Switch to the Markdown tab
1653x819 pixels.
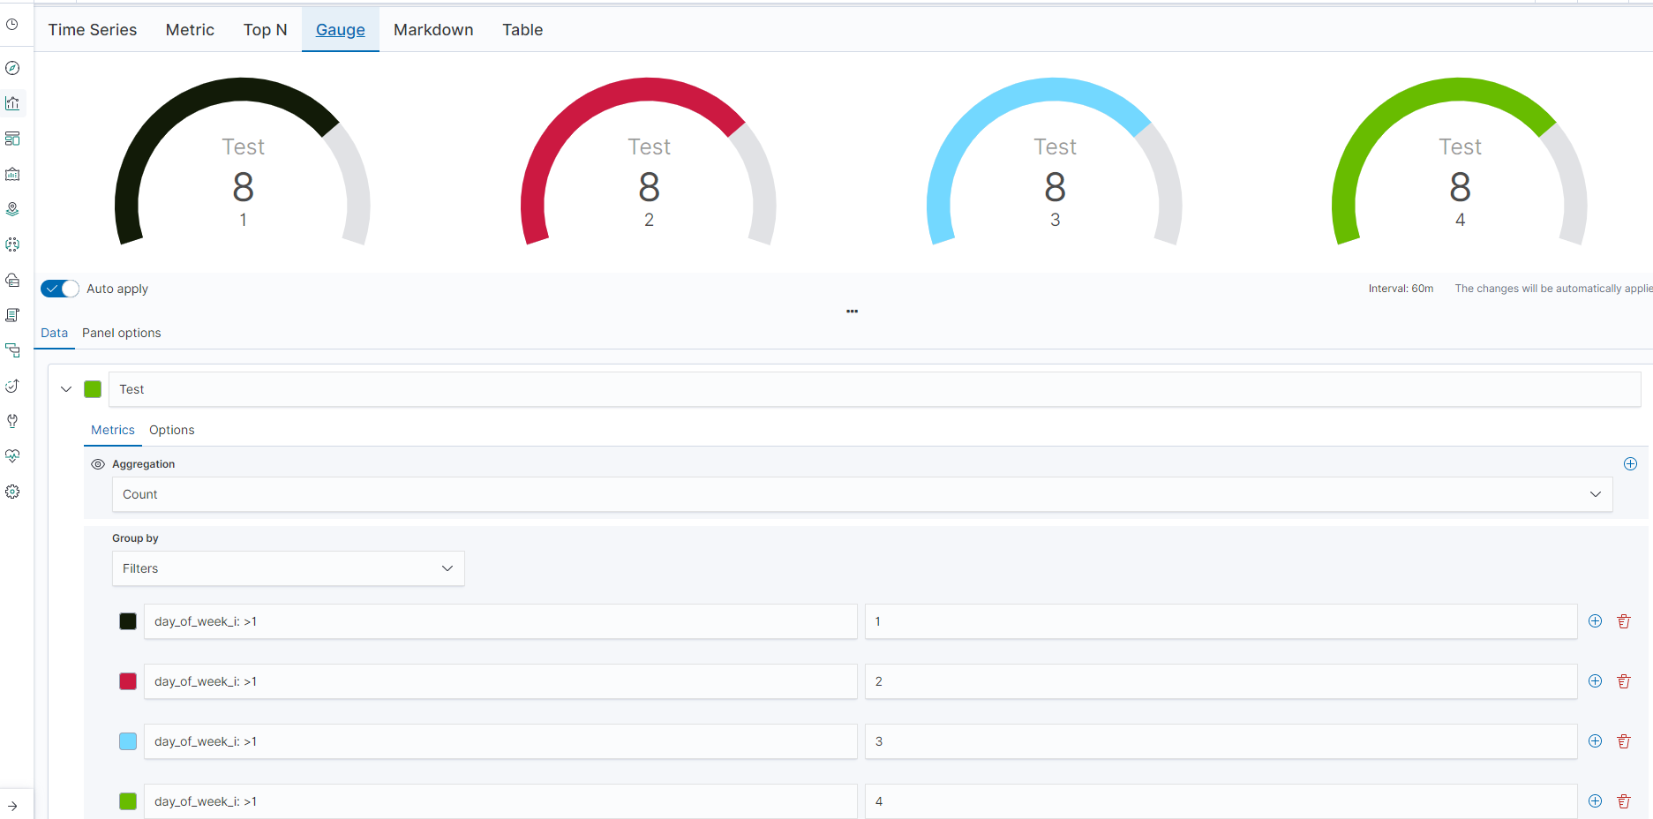pyautogui.click(x=433, y=29)
